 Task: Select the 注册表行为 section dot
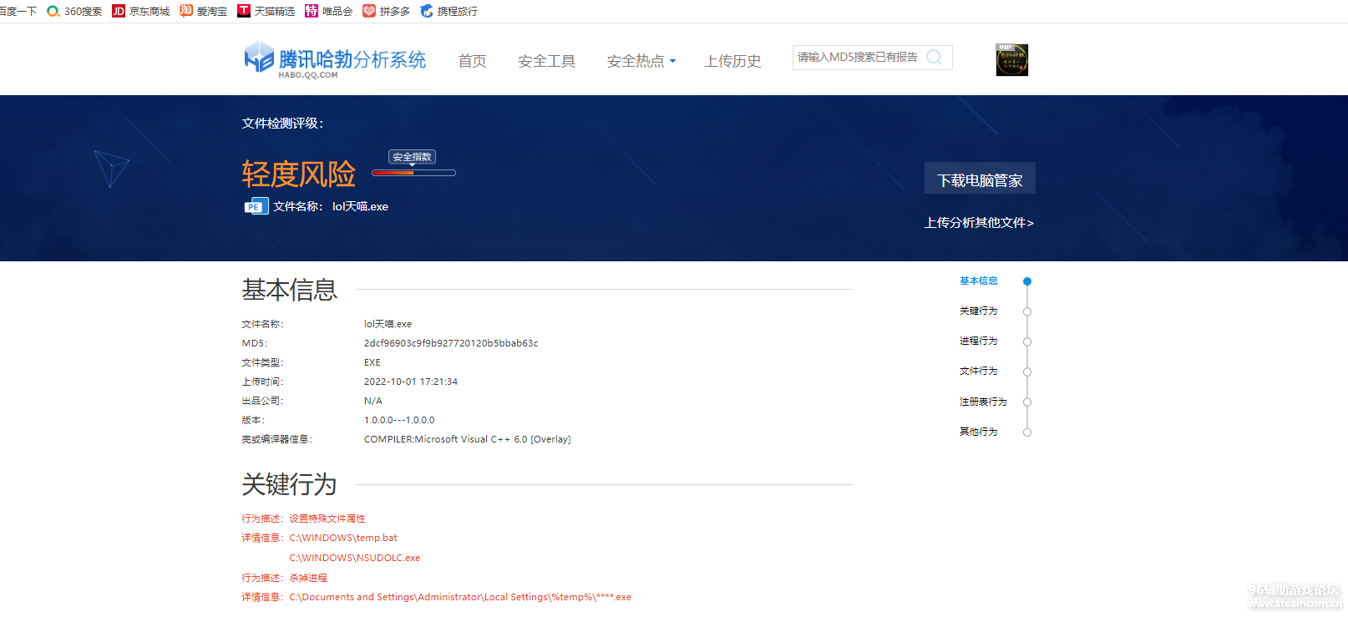pos(1027,402)
